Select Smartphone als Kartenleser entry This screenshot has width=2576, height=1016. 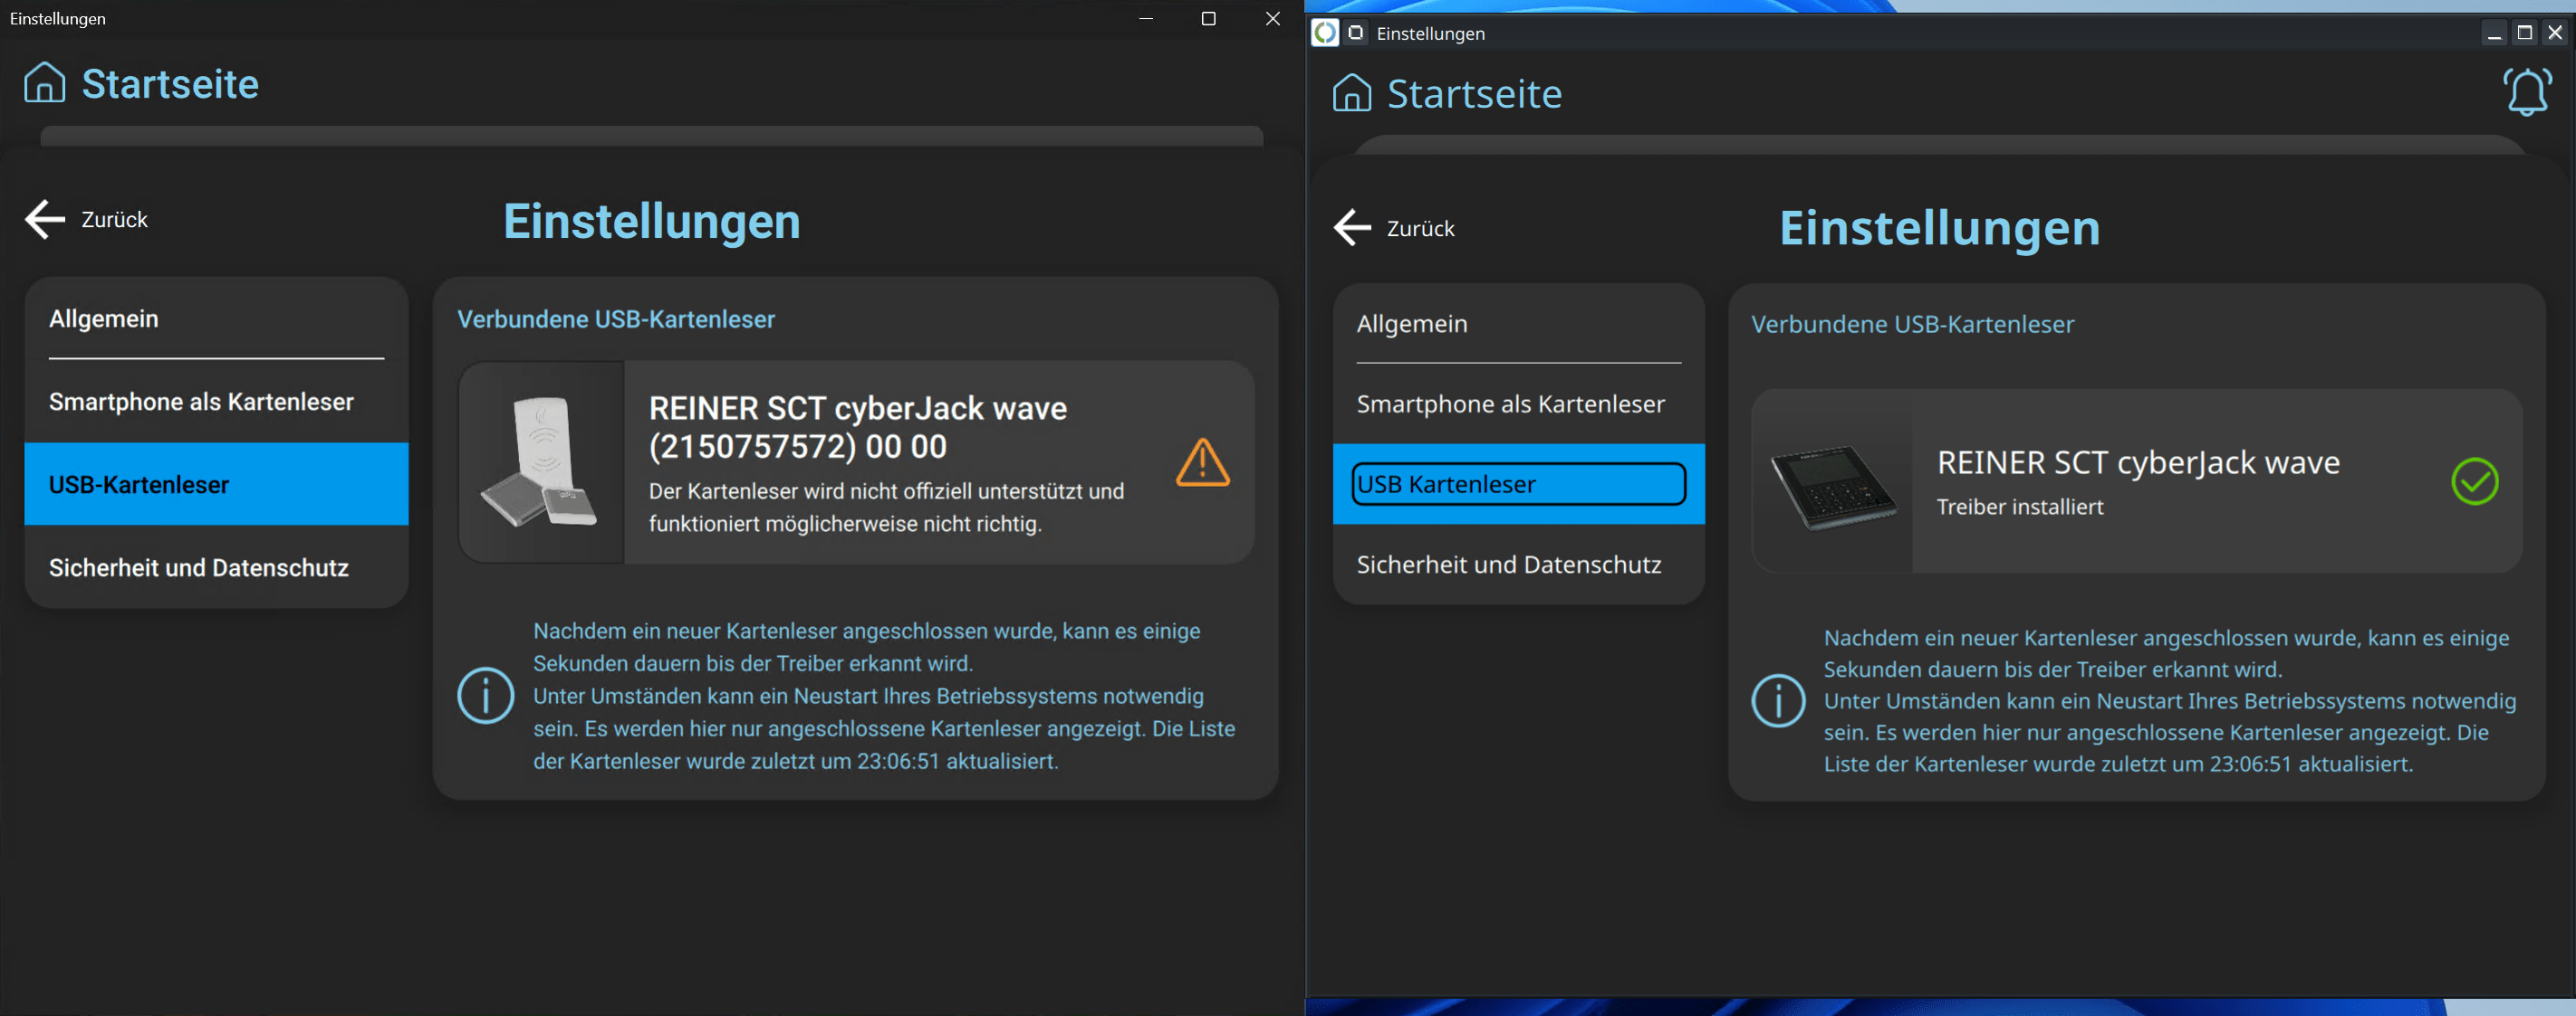point(201,401)
